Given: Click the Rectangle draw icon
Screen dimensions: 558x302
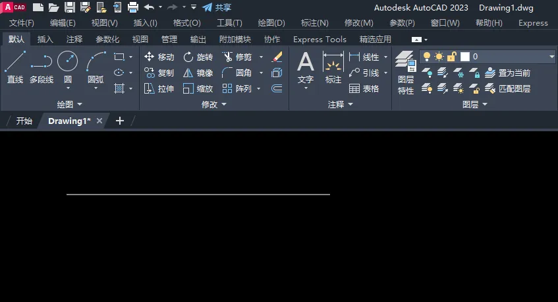Looking at the screenshot, I should (x=119, y=57).
